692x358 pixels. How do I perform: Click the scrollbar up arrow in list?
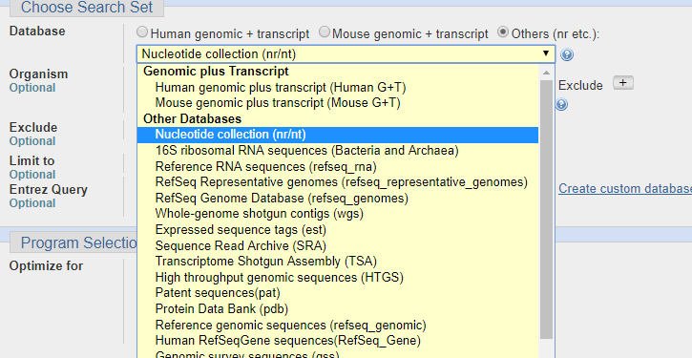546,73
